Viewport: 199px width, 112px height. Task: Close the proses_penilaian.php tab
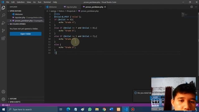pyautogui.click(x=105, y=7)
